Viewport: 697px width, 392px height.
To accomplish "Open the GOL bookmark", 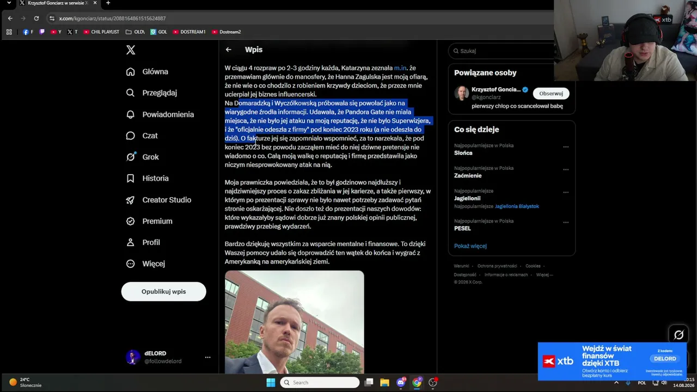I will pyautogui.click(x=159, y=32).
